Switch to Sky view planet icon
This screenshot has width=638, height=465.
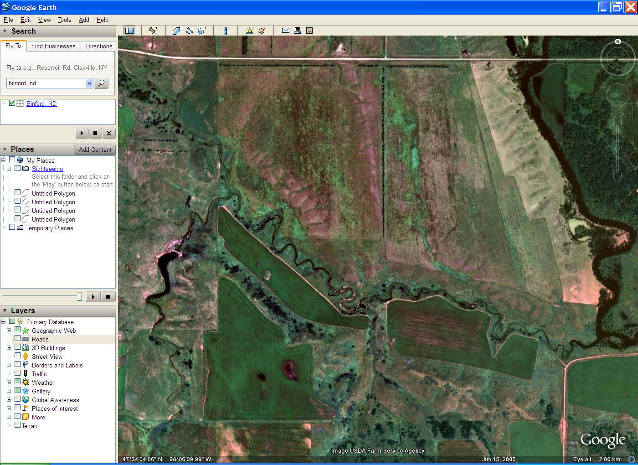tap(262, 31)
